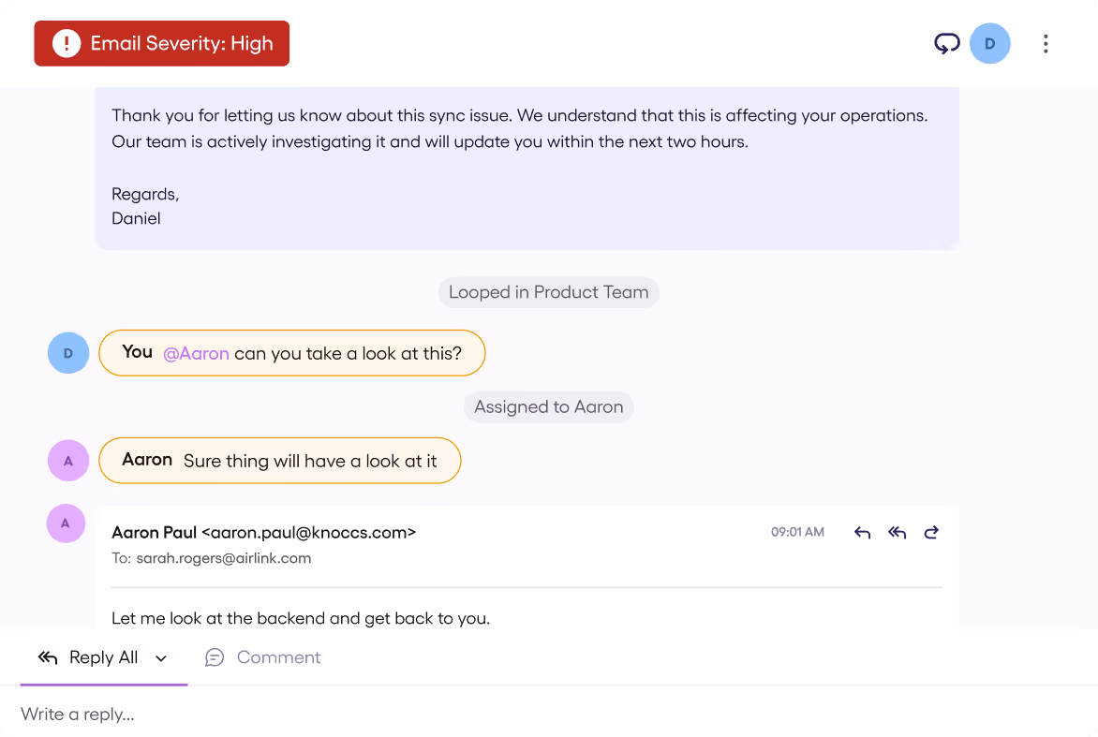Click the blue D profile avatar in the header
This screenshot has width=1098, height=737.
[989, 43]
